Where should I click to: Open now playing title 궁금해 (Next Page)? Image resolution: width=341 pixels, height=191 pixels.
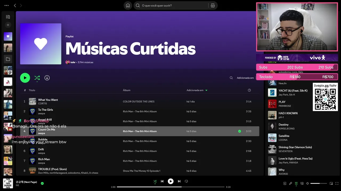pos(26,182)
